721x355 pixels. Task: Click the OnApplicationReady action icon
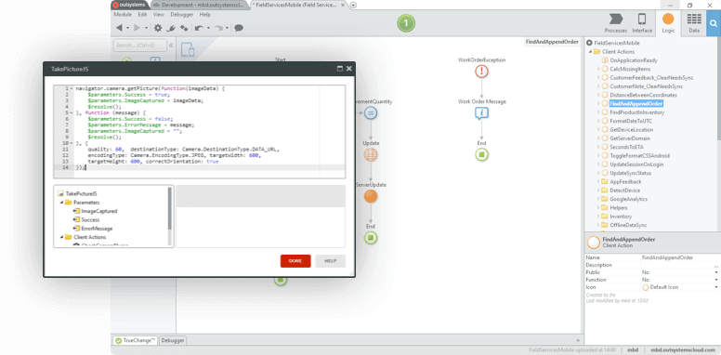(x=605, y=60)
